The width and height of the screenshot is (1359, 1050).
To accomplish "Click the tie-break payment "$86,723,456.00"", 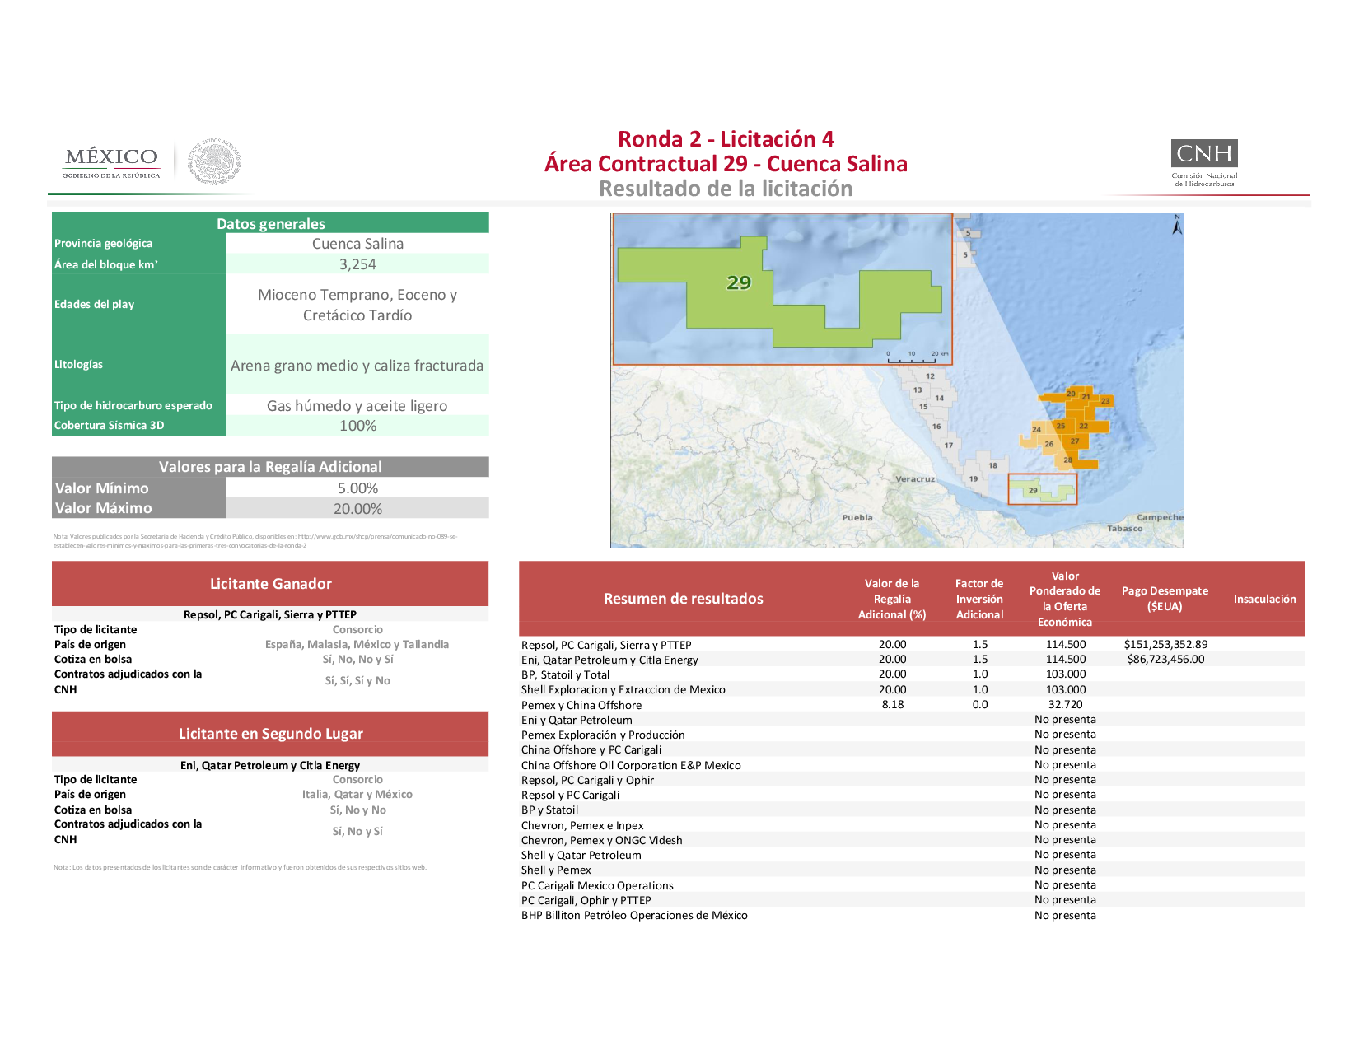I will click(1165, 659).
